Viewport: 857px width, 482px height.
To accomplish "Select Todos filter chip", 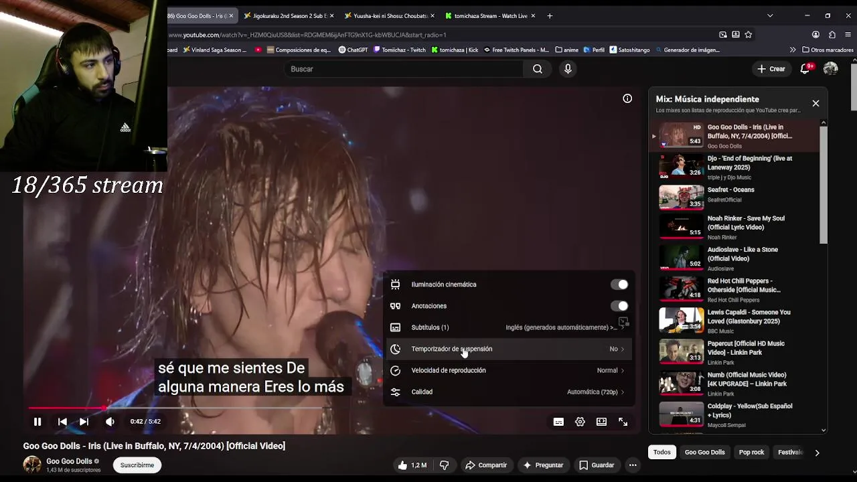I will click(x=661, y=453).
